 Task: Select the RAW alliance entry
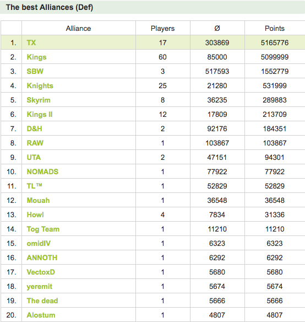[35, 143]
